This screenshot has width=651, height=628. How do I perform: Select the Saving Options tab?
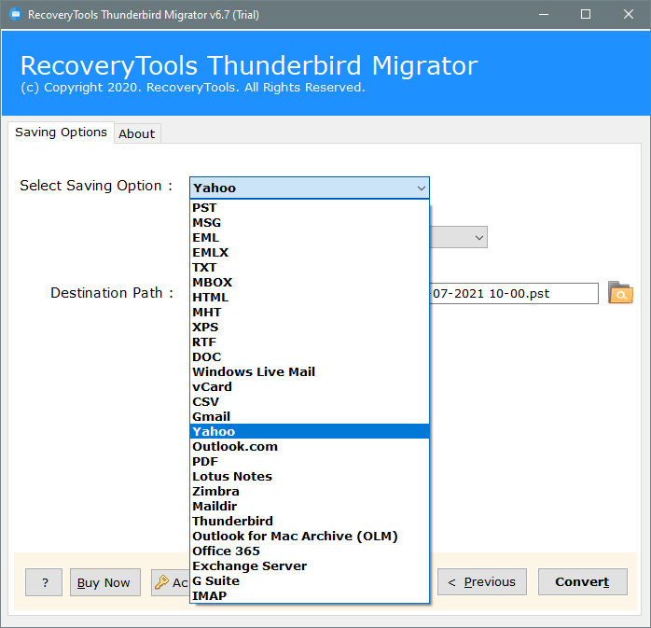[61, 133]
